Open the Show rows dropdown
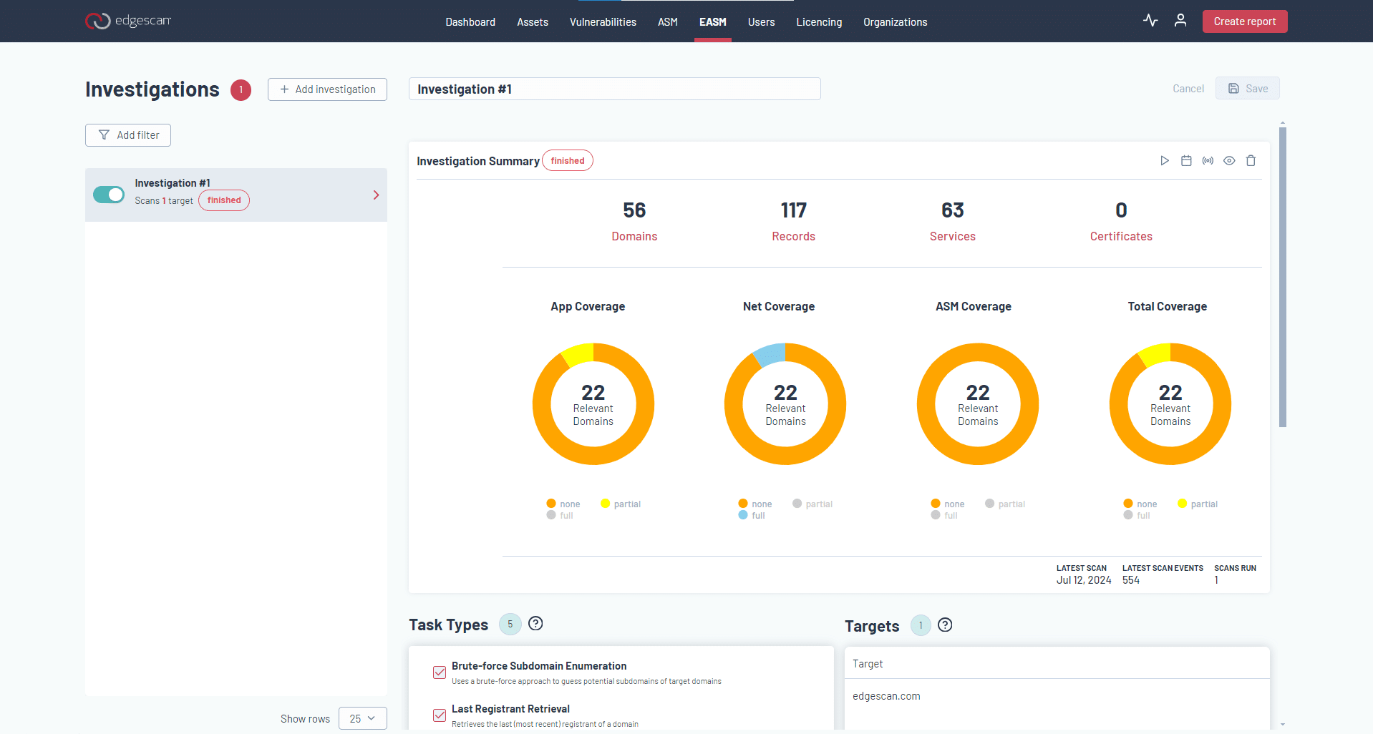Screen dimensions: 1373x734 click(362, 718)
